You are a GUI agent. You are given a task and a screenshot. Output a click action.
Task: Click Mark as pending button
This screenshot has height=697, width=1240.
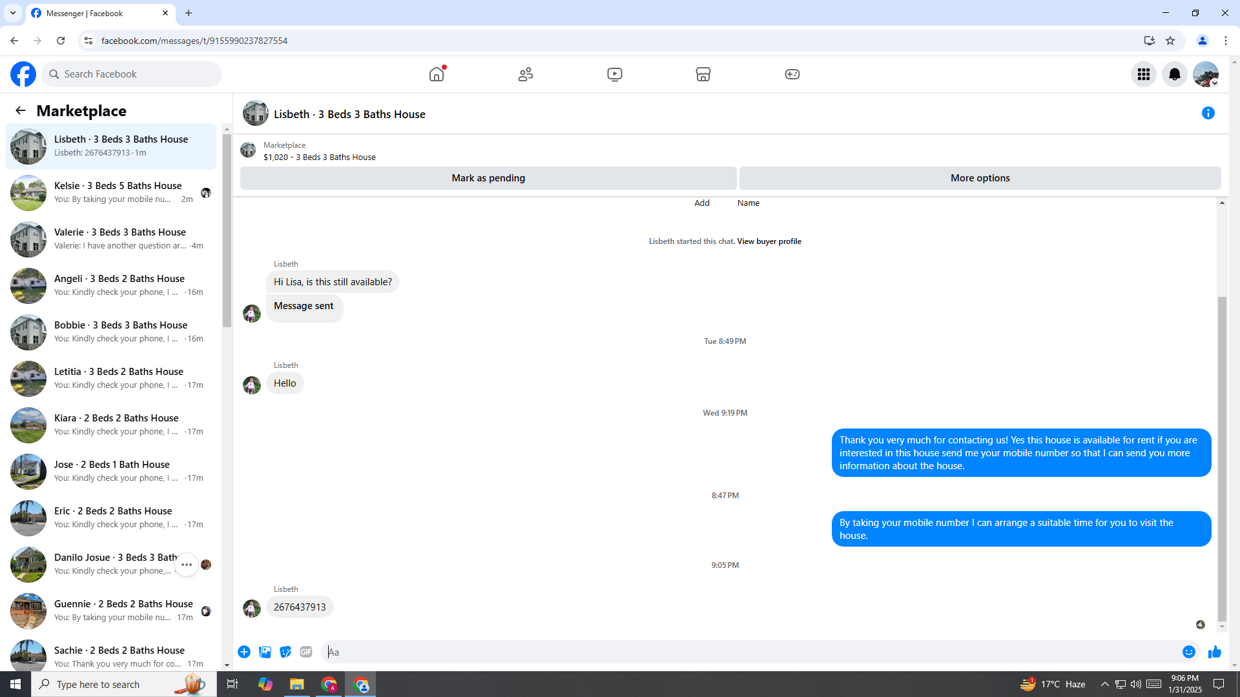click(x=488, y=178)
